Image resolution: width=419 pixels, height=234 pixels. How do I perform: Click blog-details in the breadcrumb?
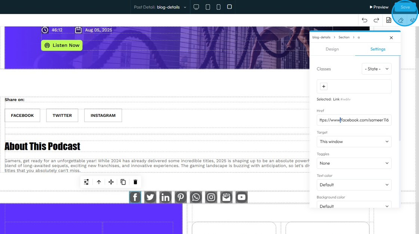pos(321,37)
